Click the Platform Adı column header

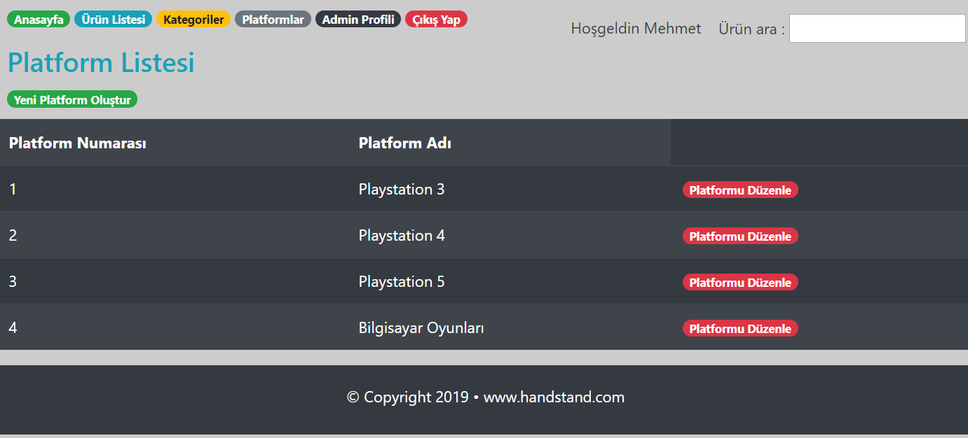[405, 143]
